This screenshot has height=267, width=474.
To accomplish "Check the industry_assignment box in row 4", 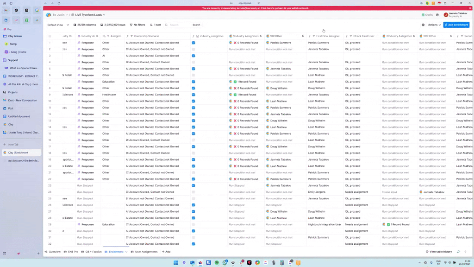I will pos(193,62).
